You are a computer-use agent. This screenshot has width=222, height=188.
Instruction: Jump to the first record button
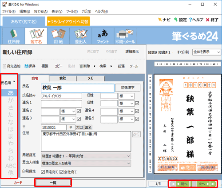coord(172,184)
